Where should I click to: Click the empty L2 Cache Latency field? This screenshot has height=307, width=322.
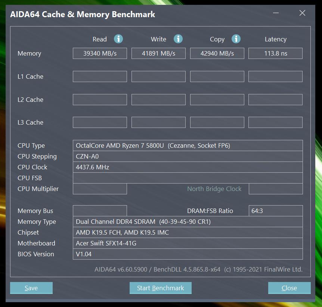pyautogui.click(x=275, y=99)
